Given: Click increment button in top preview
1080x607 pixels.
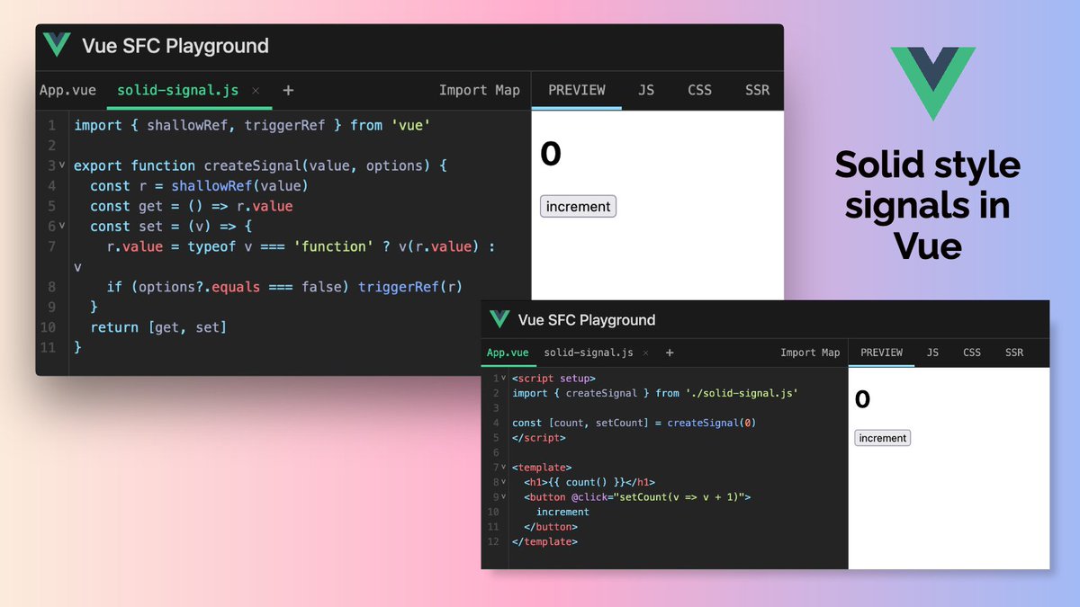Looking at the screenshot, I should (x=578, y=207).
